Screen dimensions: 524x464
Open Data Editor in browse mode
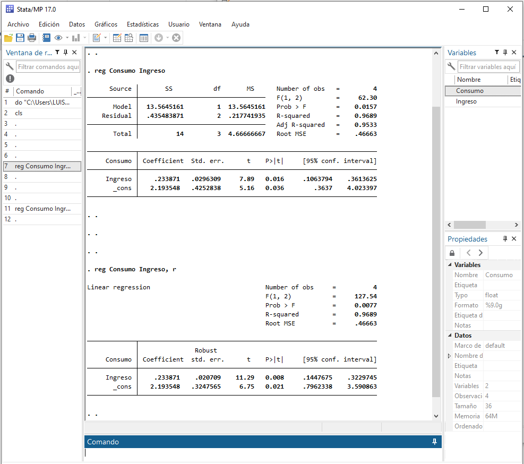[x=128, y=38]
